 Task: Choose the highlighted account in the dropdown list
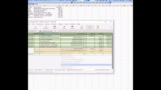[86, 65]
